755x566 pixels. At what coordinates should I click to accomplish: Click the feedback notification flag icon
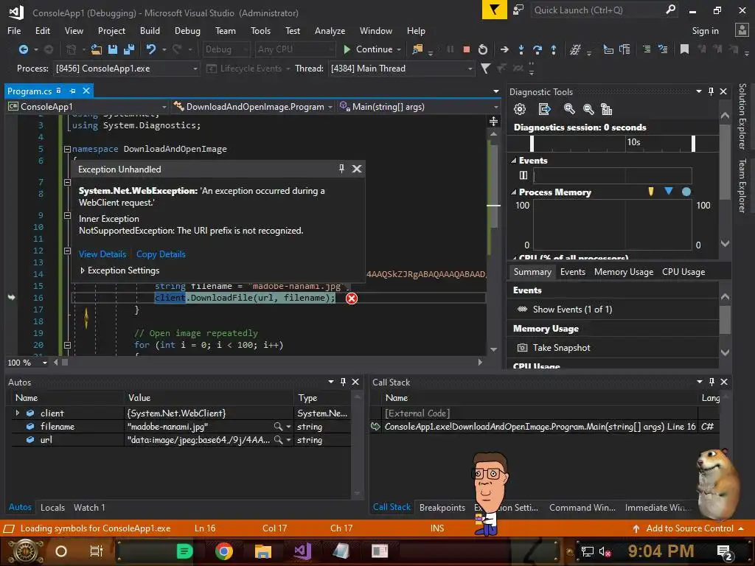point(495,10)
